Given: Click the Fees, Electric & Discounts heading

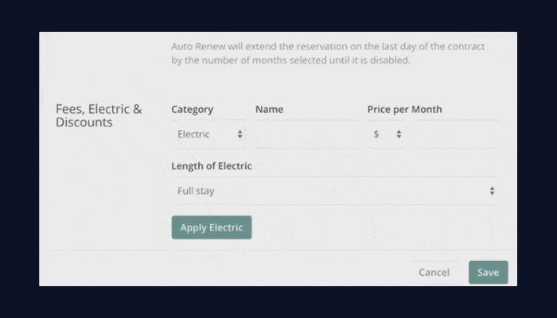Looking at the screenshot, I should pyautogui.click(x=99, y=116).
